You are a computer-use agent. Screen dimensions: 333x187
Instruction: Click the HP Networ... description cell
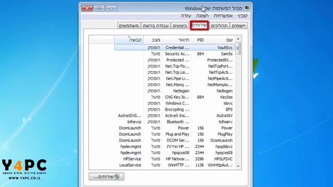[177, 159]
